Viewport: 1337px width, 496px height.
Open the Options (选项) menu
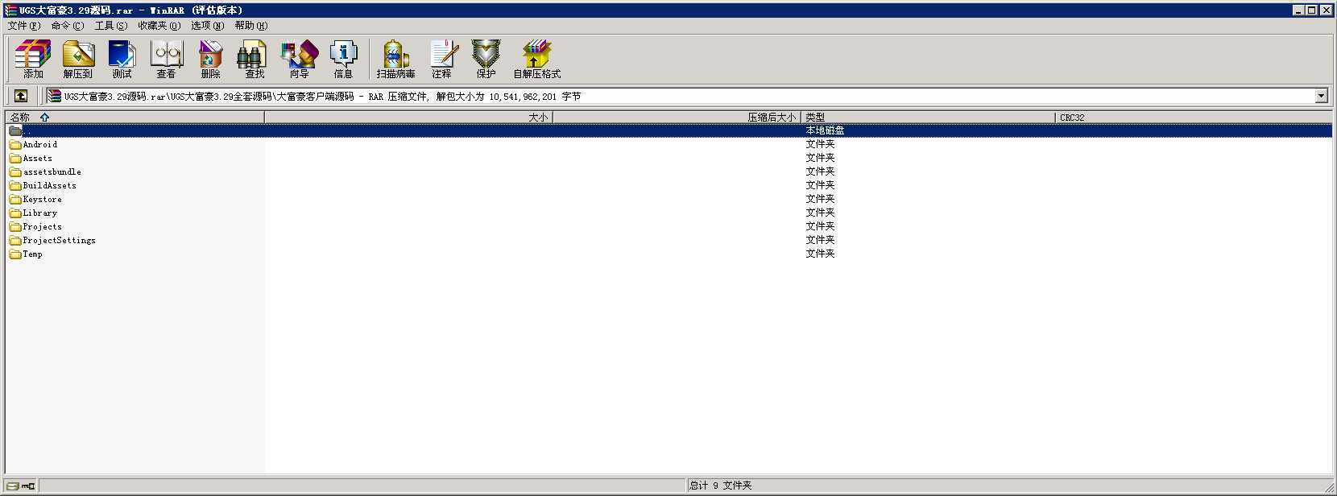tap(207, 26)
